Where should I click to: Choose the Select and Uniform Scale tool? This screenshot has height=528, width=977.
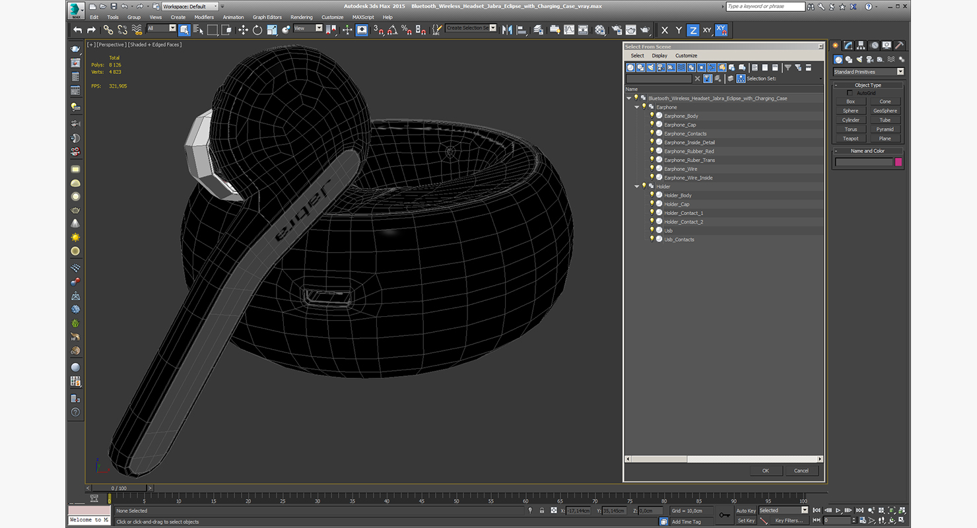click(x=272, y=30)
